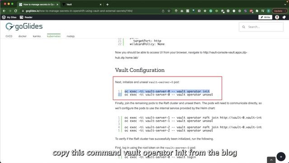Close the 'How to manage secrets' tab

coord(57,5)
